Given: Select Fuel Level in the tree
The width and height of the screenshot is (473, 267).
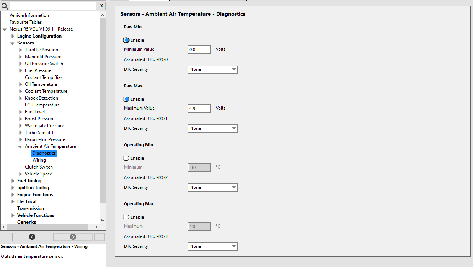Looking at the screenshot, I should [x=35, y=112].
